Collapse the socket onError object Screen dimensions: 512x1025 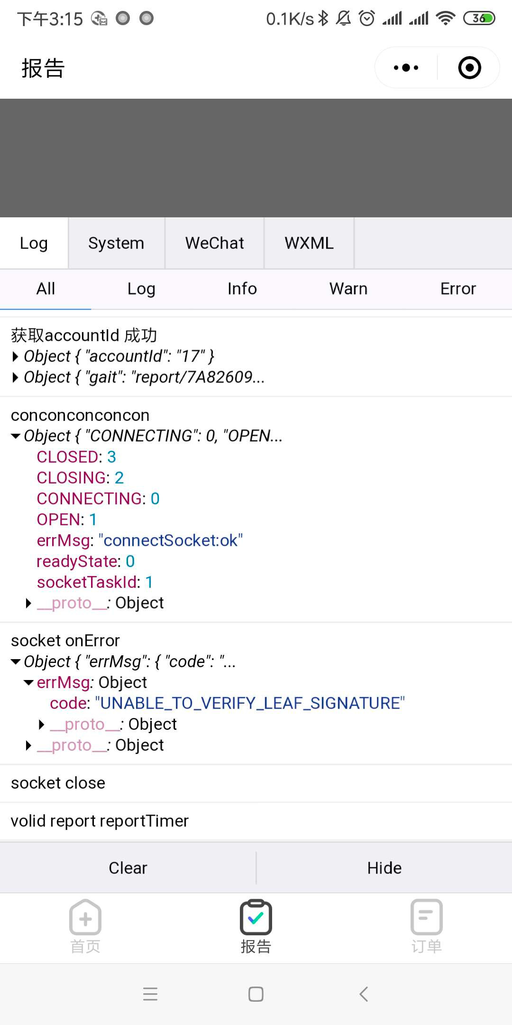16,662
